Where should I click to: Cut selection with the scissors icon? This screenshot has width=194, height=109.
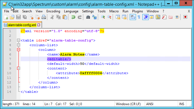52,17
